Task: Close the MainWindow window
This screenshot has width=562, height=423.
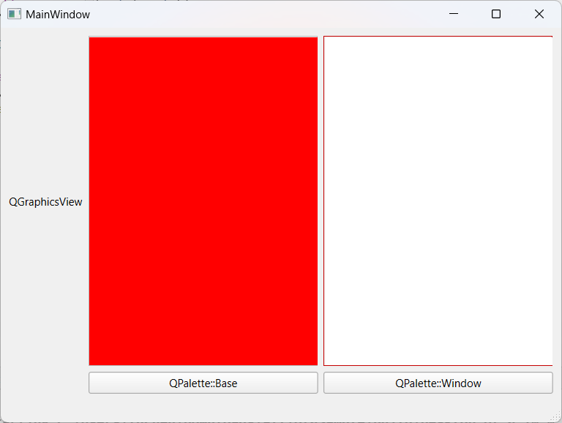Action: click(539, 14)
